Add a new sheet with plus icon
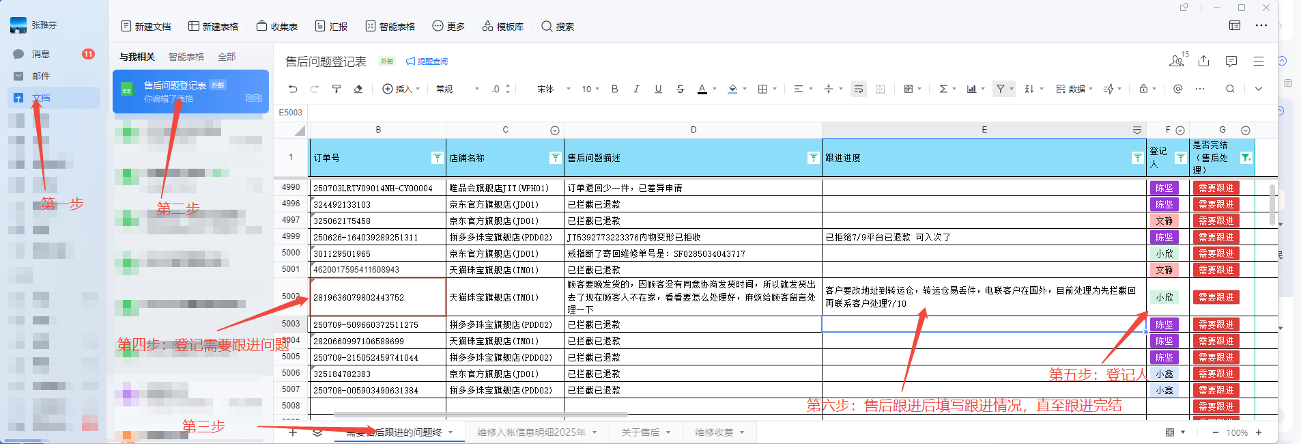The height and width of the screenshot is (444, 1301). click(x=293, y=432)
